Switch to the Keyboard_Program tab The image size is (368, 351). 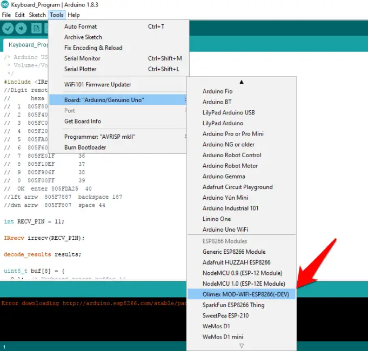pos(26,45)
